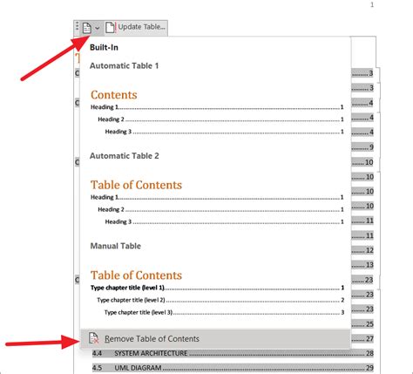The image size is (413, 374).
Task: Open the table of contents dropdown arrow
Action: (x=98, y=28)
